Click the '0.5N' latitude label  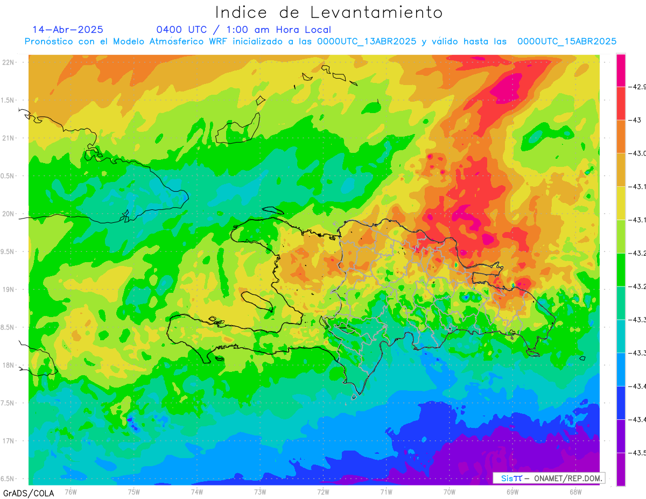(x=8, y=176)
